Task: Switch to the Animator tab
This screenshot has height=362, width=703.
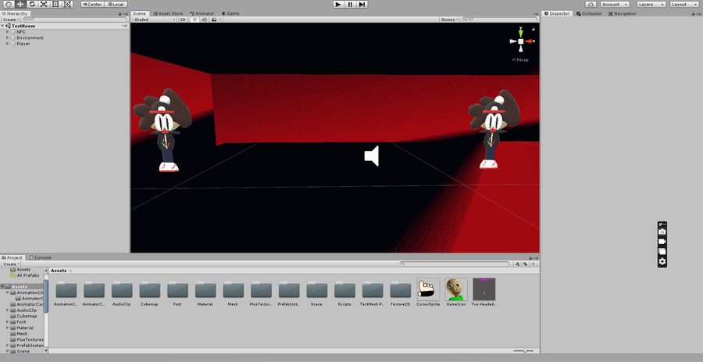Action: coord(202,13)
